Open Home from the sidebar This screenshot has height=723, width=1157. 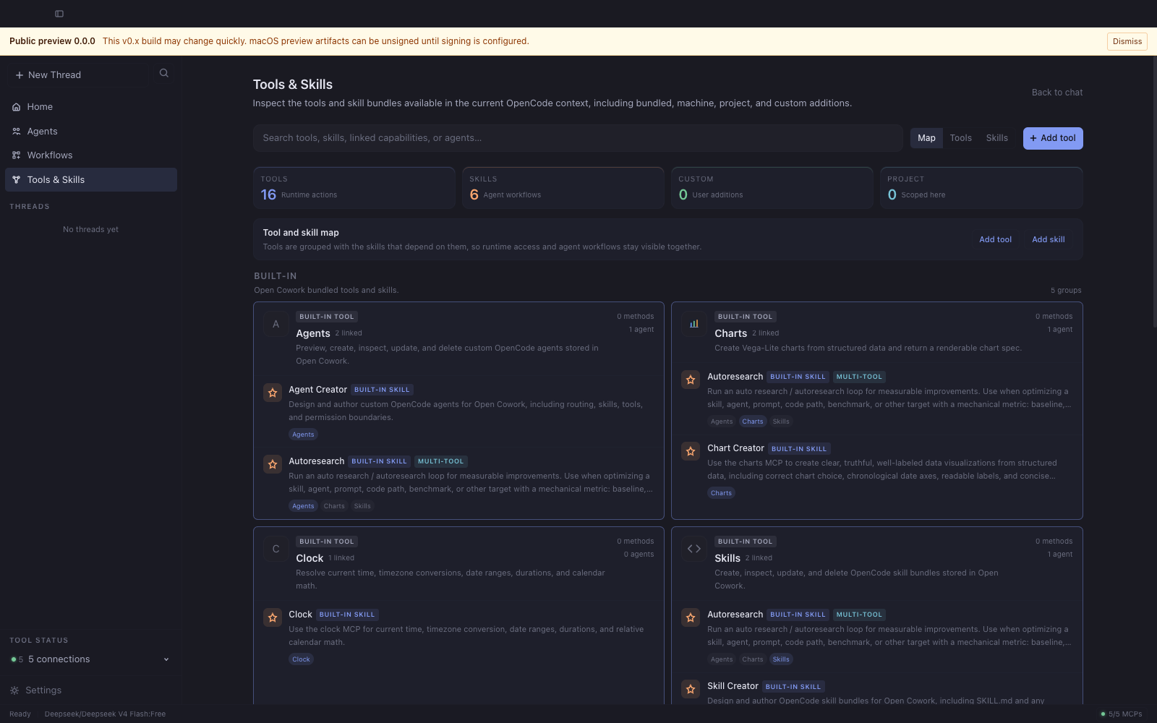[x=91, y=107]
